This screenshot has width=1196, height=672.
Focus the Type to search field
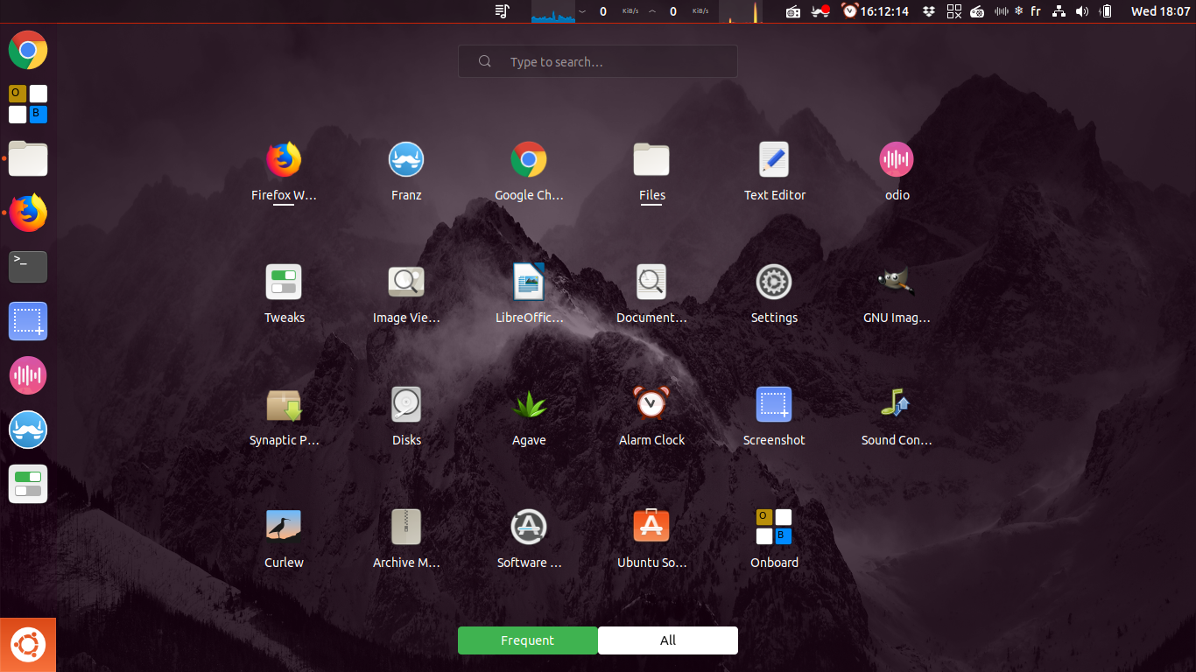pos(598,61)
